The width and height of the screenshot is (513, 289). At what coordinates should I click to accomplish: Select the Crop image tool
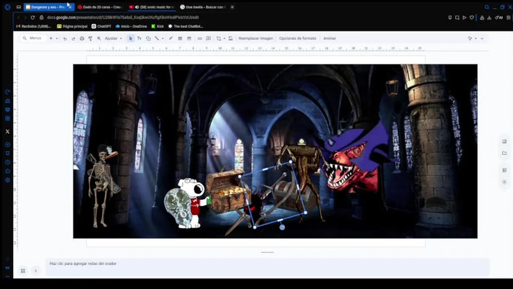tap(219, 39)
